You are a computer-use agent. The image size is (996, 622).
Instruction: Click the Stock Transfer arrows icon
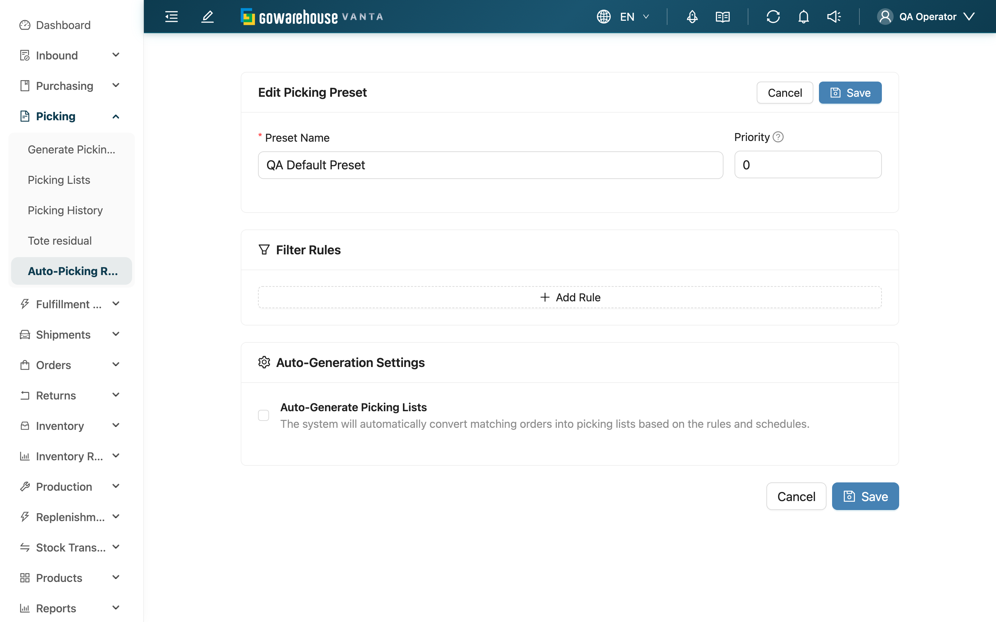25,548
